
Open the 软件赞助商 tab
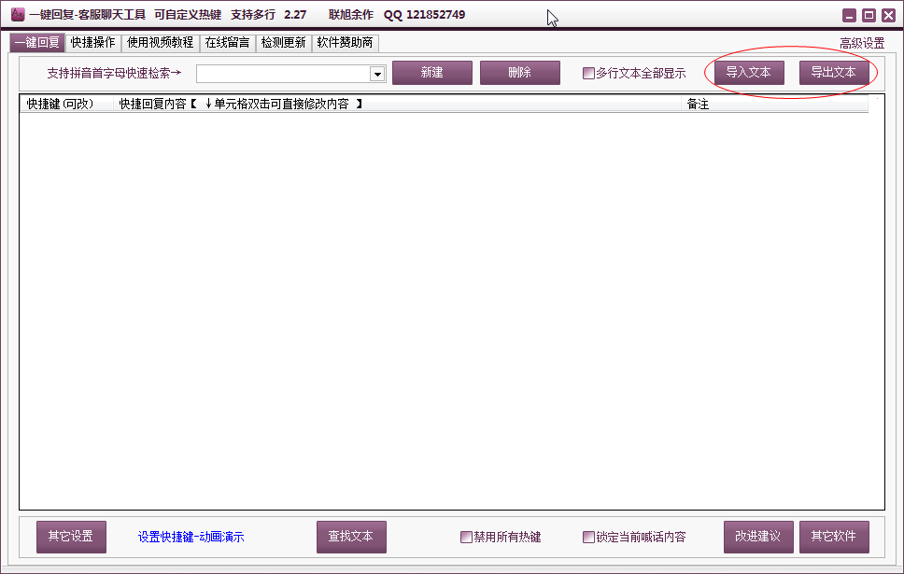click(345, 43)
